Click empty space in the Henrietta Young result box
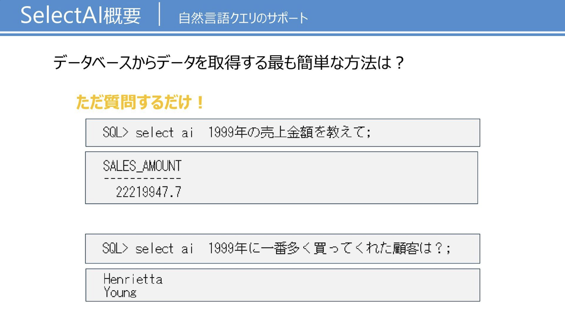The image size is (565, 317). pos(312,285)
